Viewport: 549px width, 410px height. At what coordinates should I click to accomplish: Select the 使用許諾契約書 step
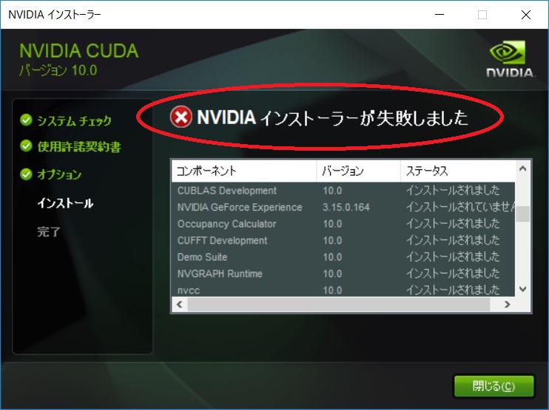pos(79,146)
